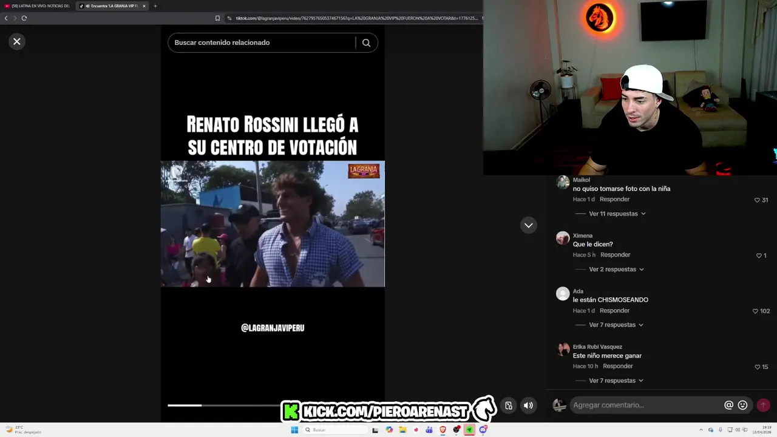Go to next video with down chevron
The width and height of the screenshot is (777, 437).
coord(529,225)
